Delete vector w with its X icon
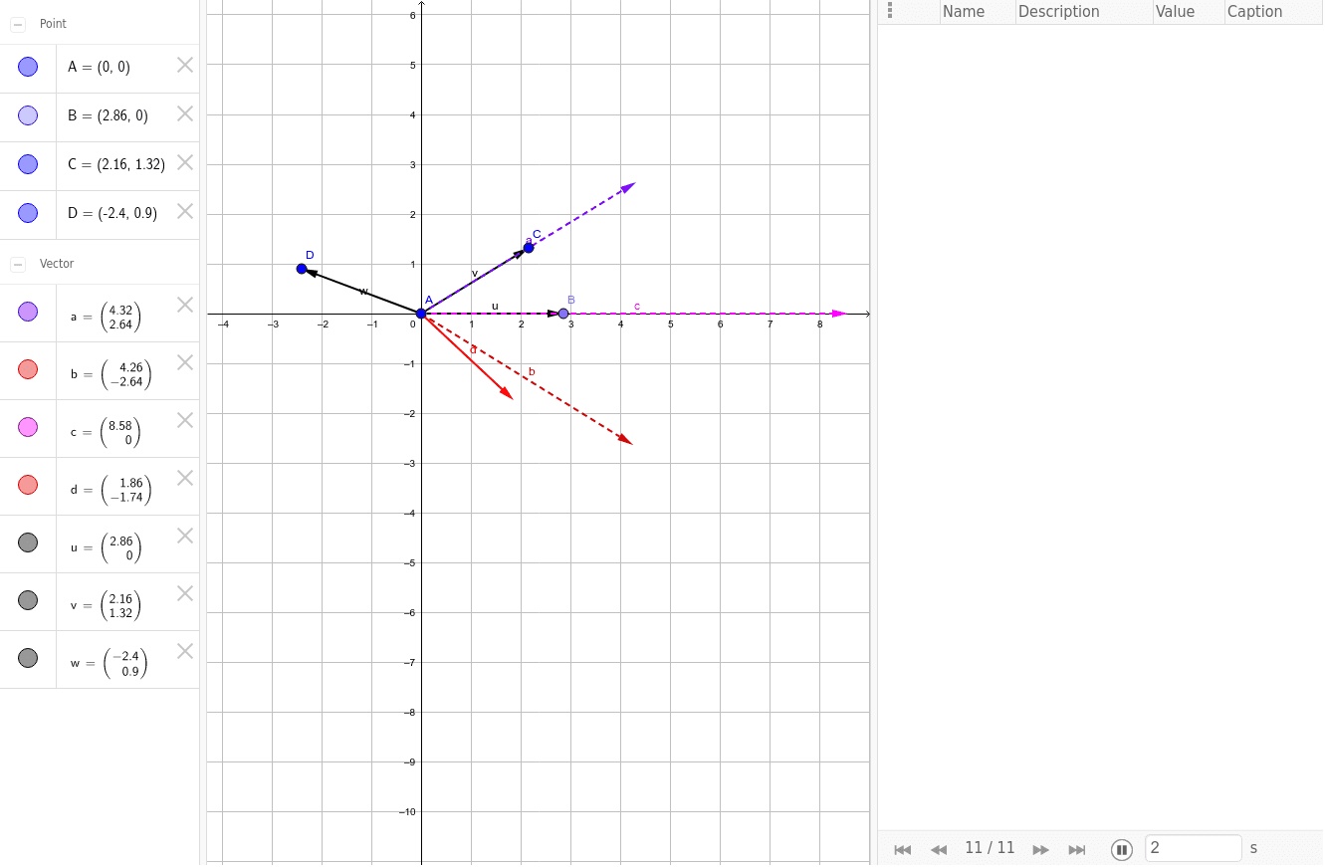The image size is (1325, 867). click(x=185, y=651)
